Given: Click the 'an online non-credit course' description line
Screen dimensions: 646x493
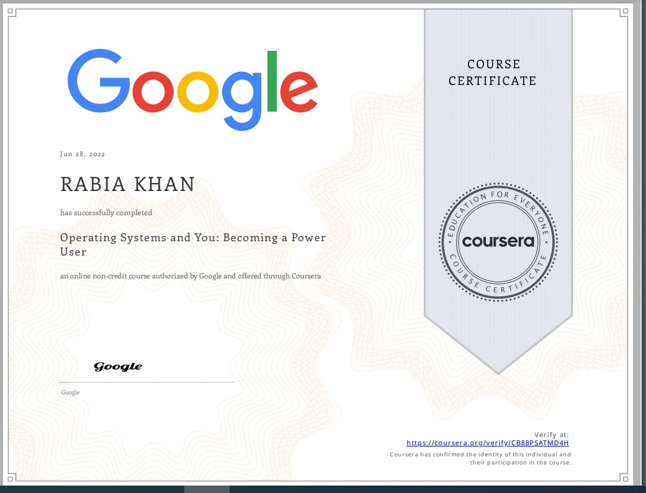Looking at the screenshot, I should pos(191,276).
